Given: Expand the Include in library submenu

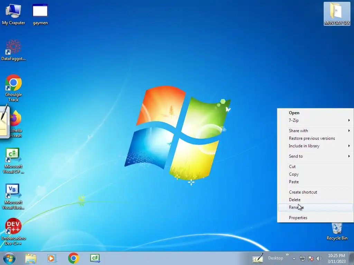Looking at the screenshot, I should coord(316,146).
